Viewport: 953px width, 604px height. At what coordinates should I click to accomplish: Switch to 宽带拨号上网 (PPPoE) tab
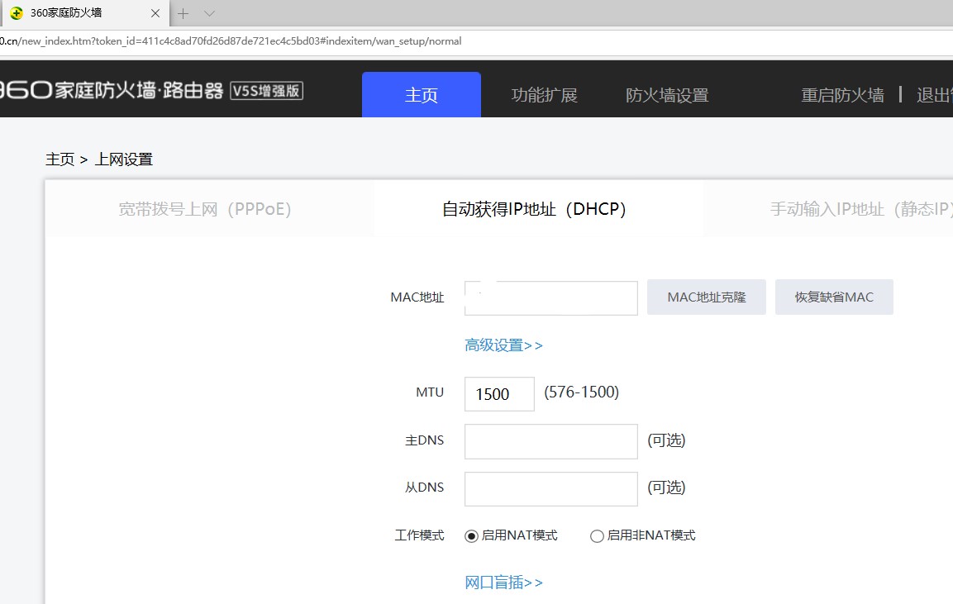205,209
